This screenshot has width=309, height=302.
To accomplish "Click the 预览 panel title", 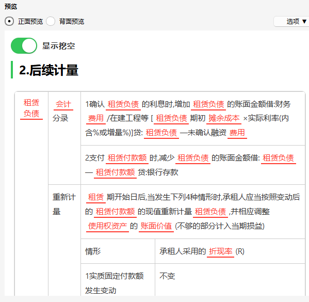I will 11,7.
